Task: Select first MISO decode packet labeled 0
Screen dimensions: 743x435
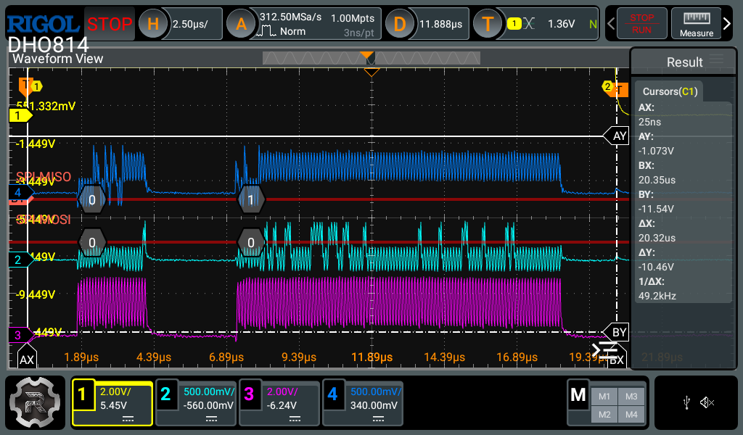Action: [x=92, y=200]
